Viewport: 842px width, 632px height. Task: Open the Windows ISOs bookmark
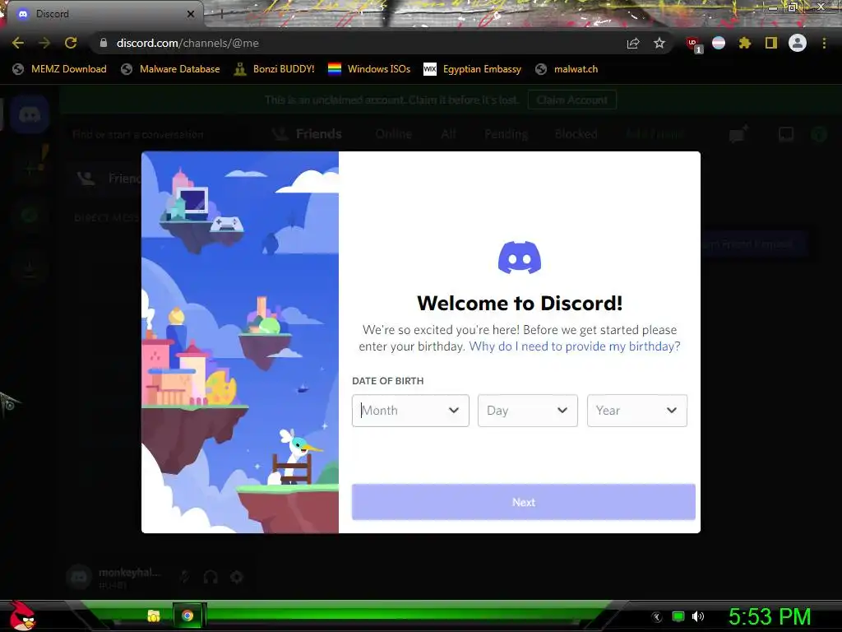tap(369, 69)
